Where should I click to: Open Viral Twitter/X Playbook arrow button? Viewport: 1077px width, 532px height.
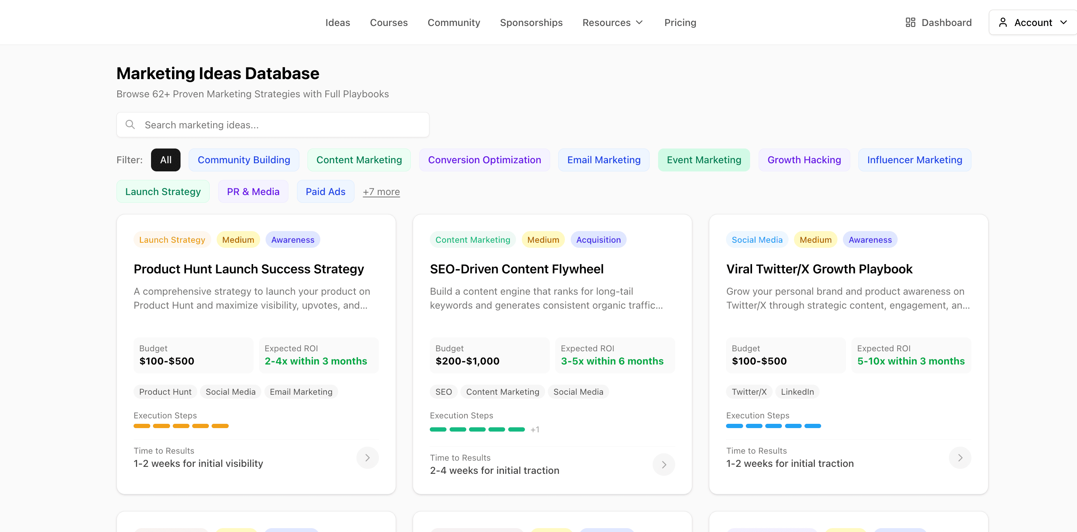[x=960, y=458]
